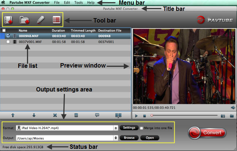Viewport: 237px width, 151px height.
Task: Open the File menu
Action: (x=57, y=3)
